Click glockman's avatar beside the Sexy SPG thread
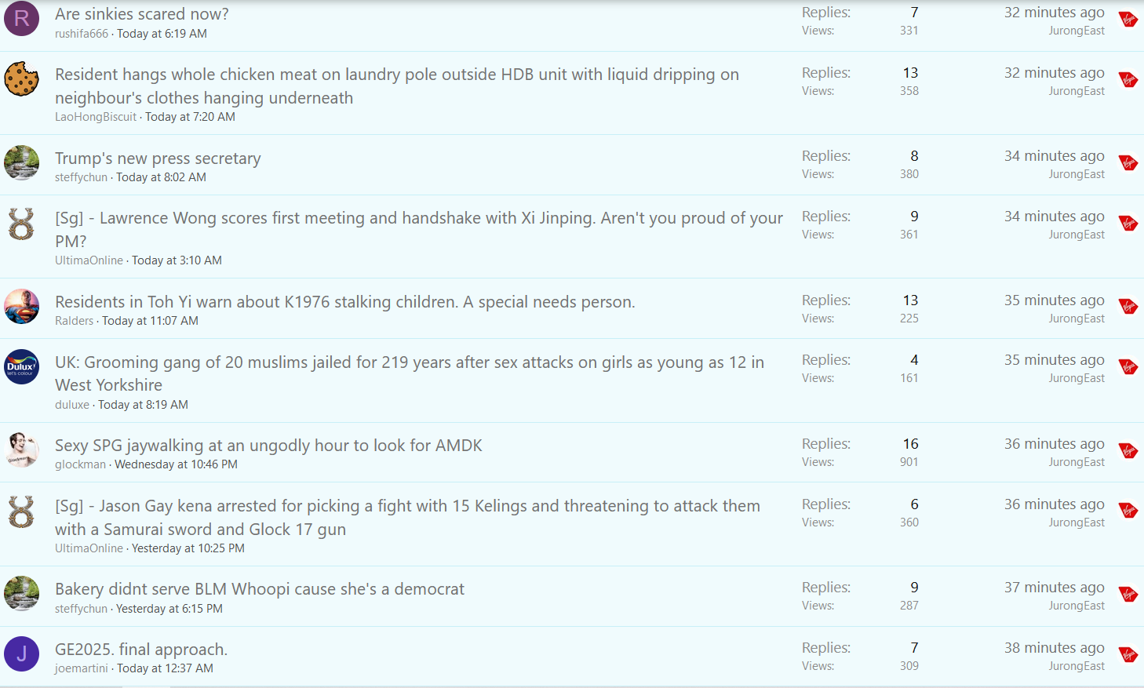The width and height of the screenshot is (1144, 688). pos(22,450)
